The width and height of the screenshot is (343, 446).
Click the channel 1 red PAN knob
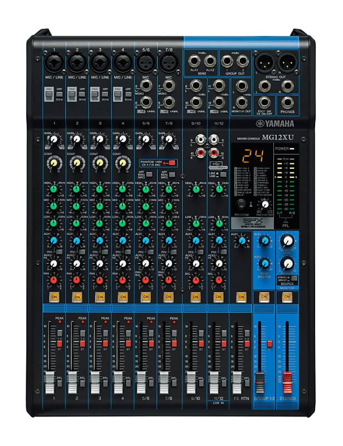(53, 280)
